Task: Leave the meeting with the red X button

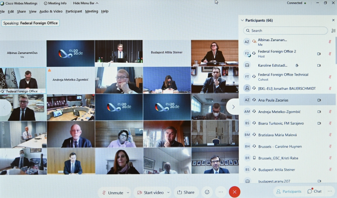Action: (x=234, y=192)
